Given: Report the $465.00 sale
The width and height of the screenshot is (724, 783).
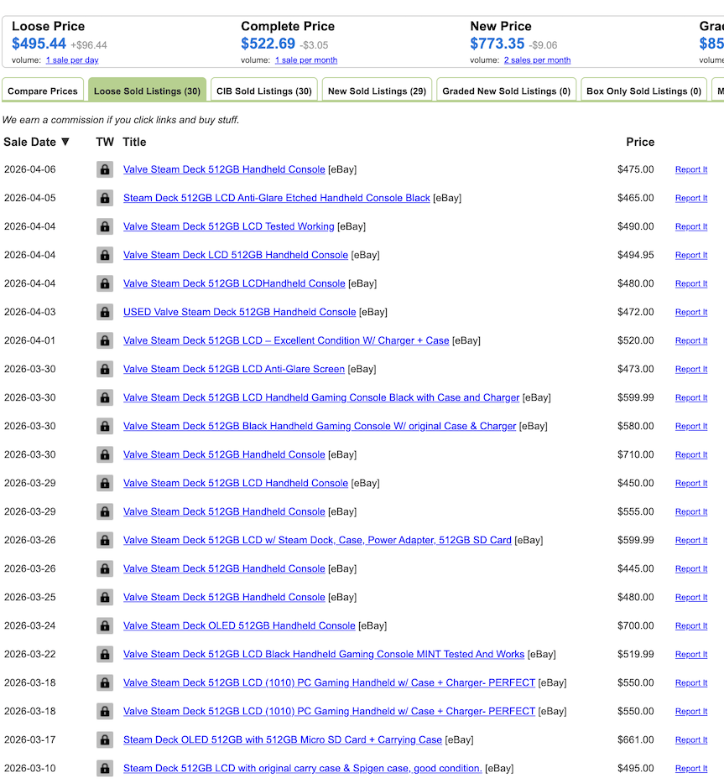Looking at the screenshot, I should [691, 198].
